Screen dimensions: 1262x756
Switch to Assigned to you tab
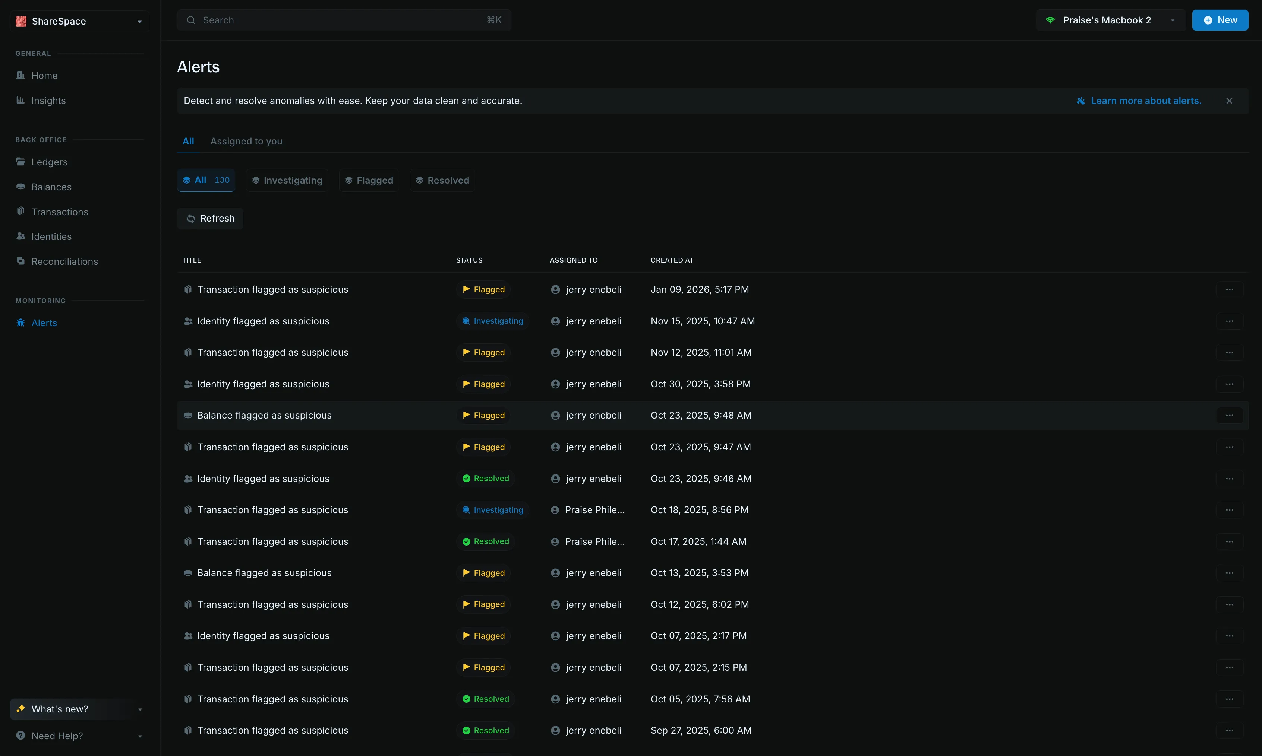pyautogui.click(x=246, y=141)
